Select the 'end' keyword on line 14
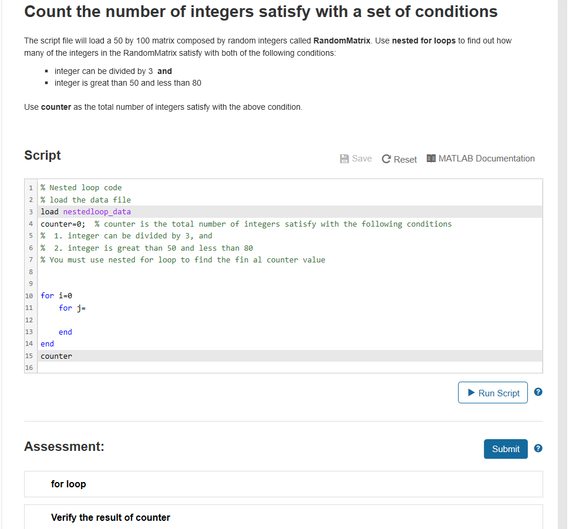The height and width of the screenshot is (529, 569). (46, 343)
